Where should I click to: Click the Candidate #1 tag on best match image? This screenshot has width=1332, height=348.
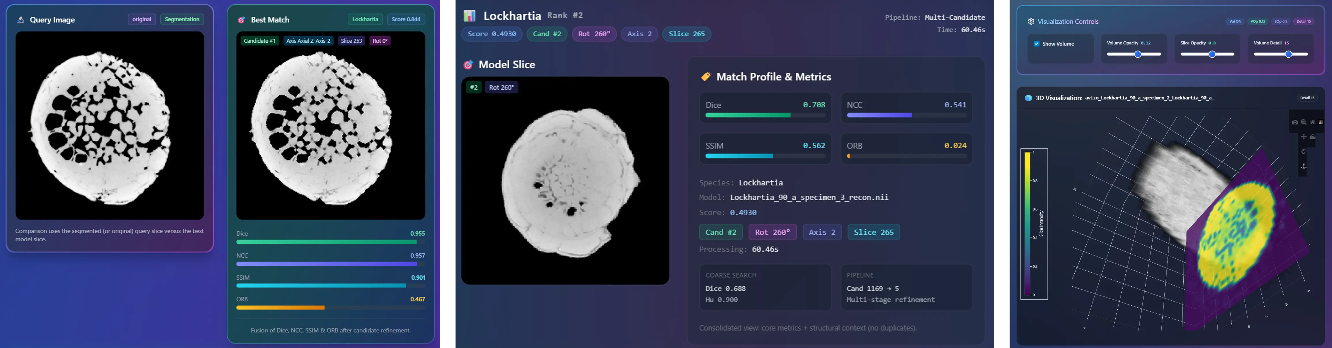260,41
